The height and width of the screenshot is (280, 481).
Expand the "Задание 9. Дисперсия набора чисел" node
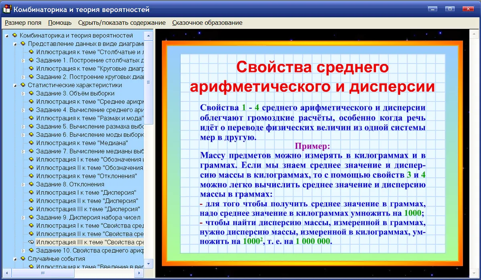pyautogui.click(x=23, y=217)
